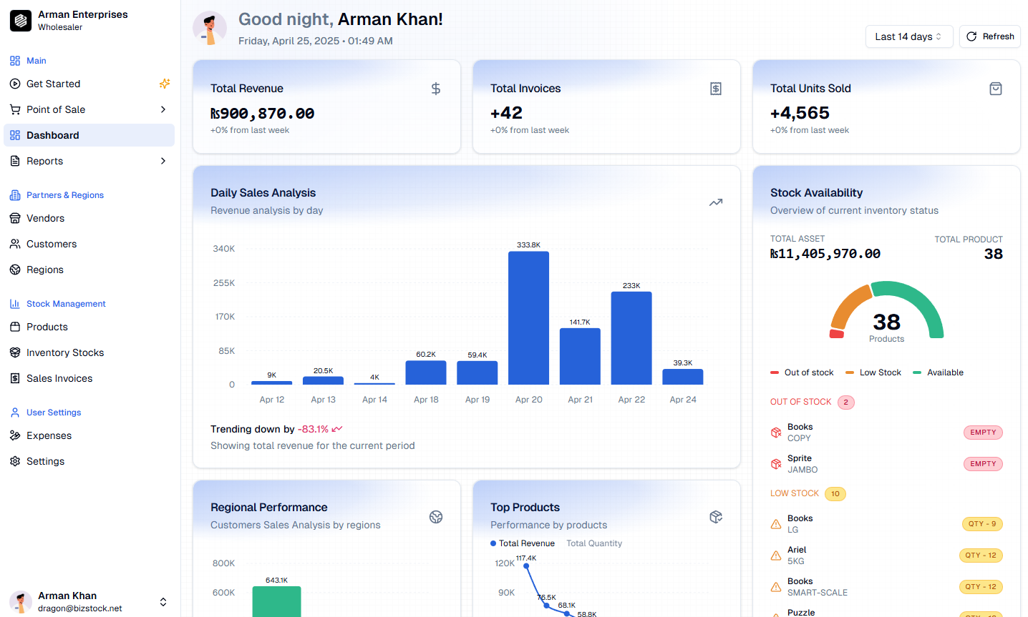Image resolution: width=1028 pixels, height=617 pixels.
Task: Click the -83.1% trending down text
Action: 313,429
